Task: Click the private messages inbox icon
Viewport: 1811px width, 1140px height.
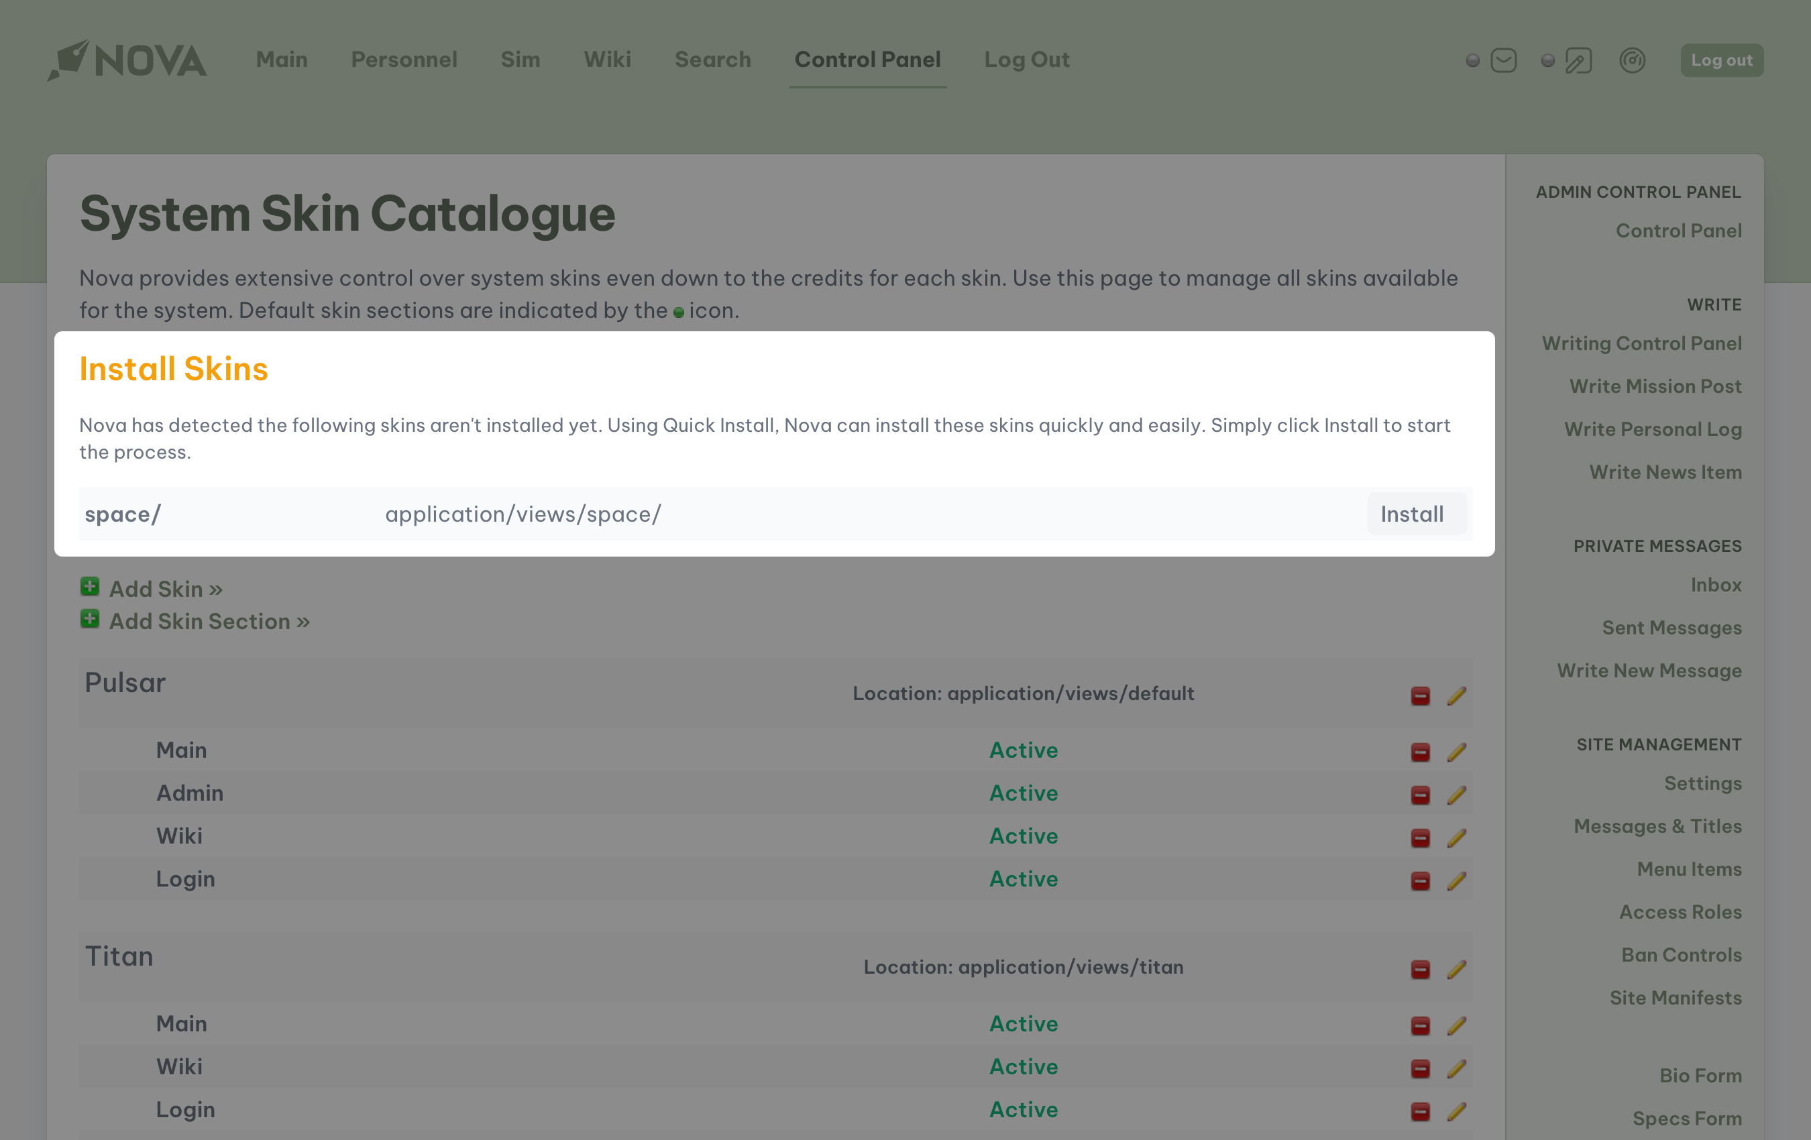Action: pos(1504,59)
